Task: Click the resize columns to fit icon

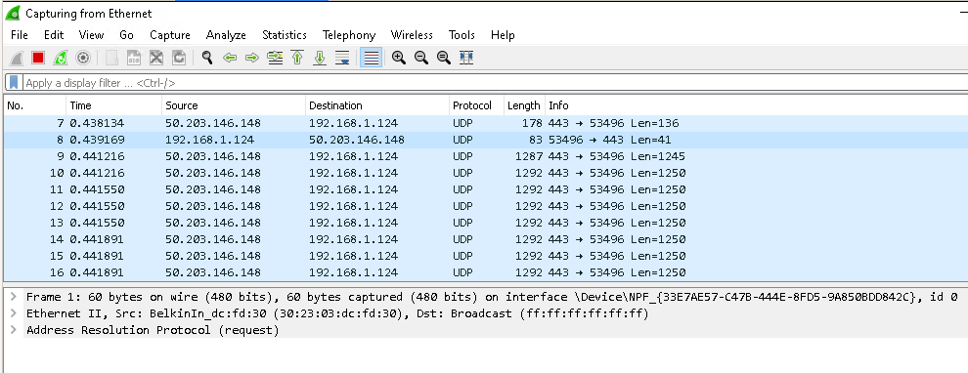Action: 466,58
